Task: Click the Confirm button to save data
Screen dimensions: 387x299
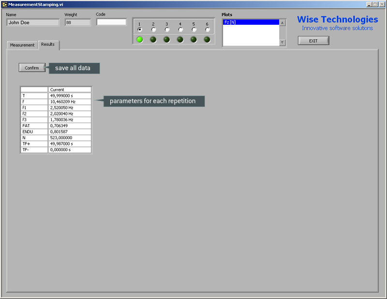Action: [x=32, y=68]
